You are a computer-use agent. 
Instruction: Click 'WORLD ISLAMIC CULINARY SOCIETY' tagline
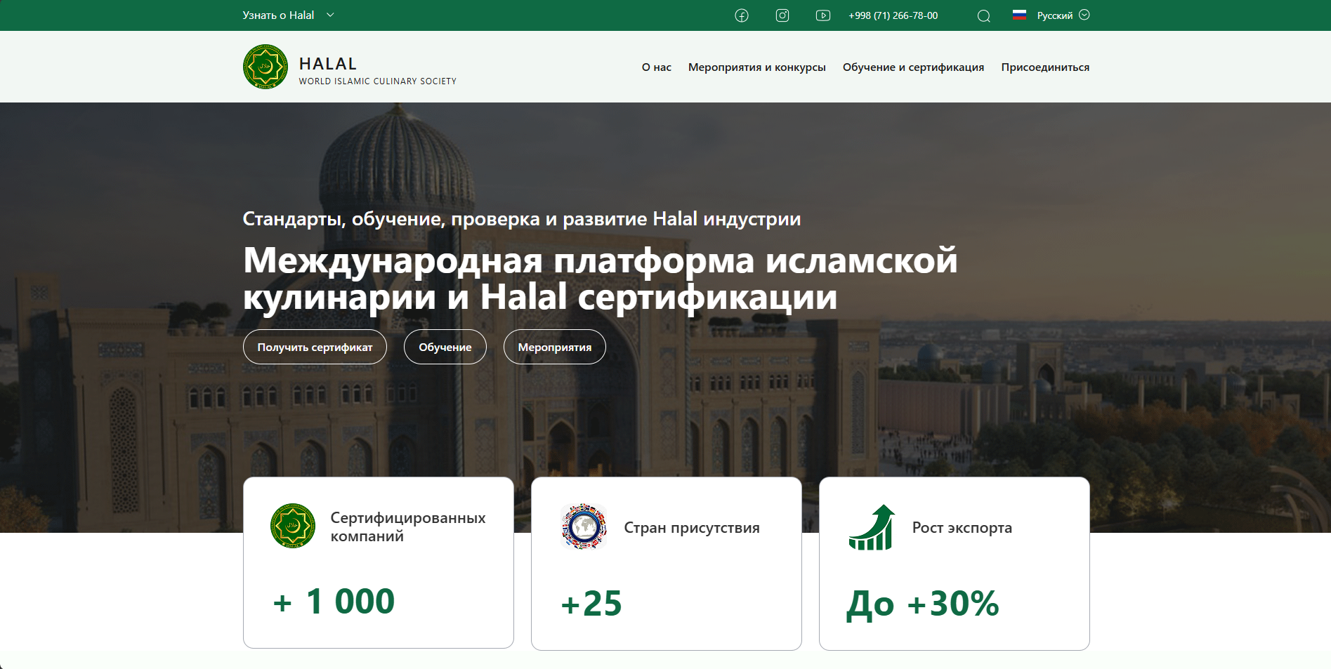pos(378,81)
